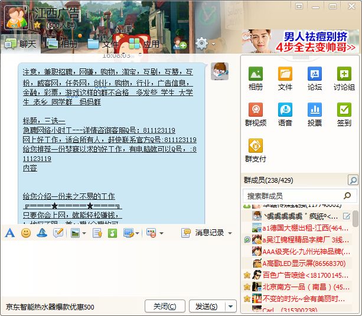
Task: Select member 瘋紙 in the list
Action: pos(297,216)
